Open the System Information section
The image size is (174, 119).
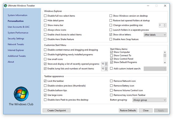pos(17,15)
